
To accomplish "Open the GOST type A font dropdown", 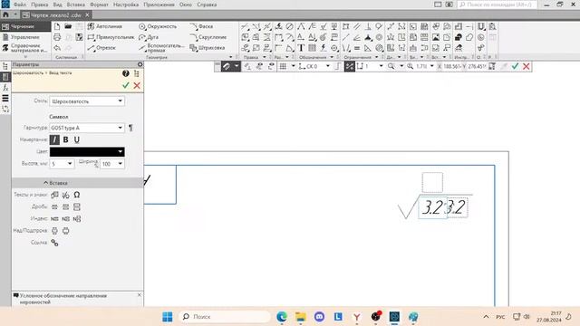I will (x=87, y=128).
